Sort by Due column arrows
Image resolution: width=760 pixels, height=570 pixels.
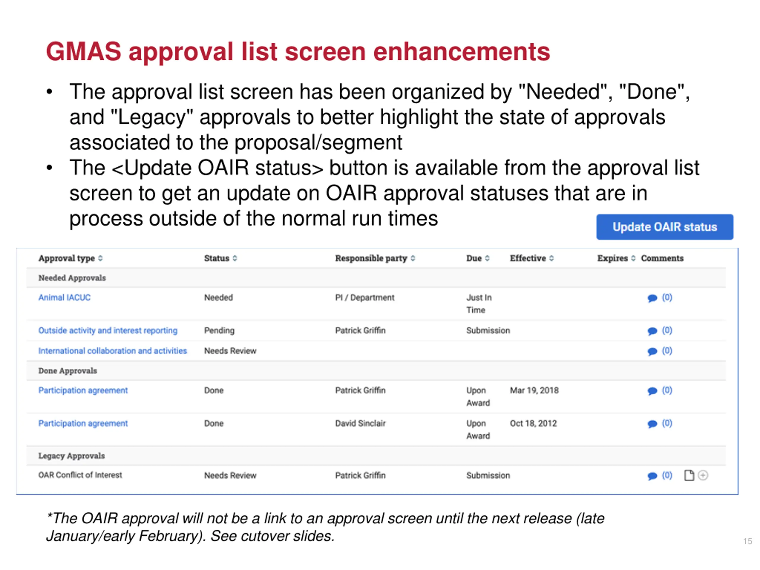(x=487, y=258)
